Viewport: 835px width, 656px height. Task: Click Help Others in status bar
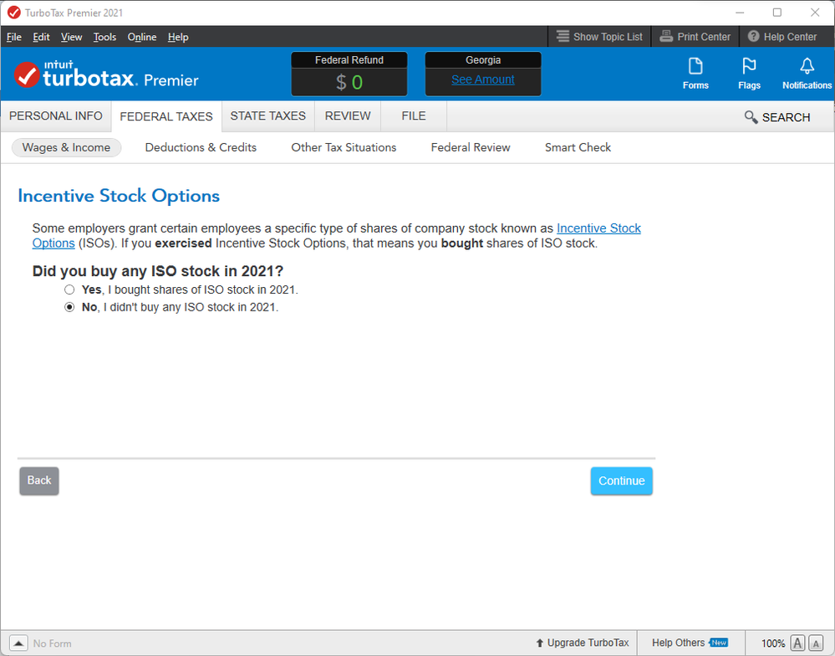(690, 643)
